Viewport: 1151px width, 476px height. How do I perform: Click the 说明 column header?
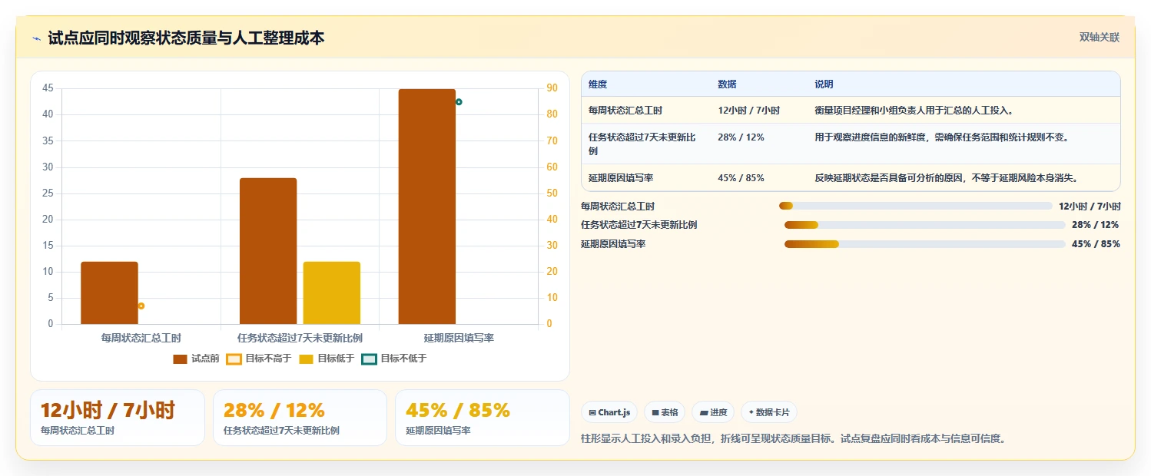824,84
